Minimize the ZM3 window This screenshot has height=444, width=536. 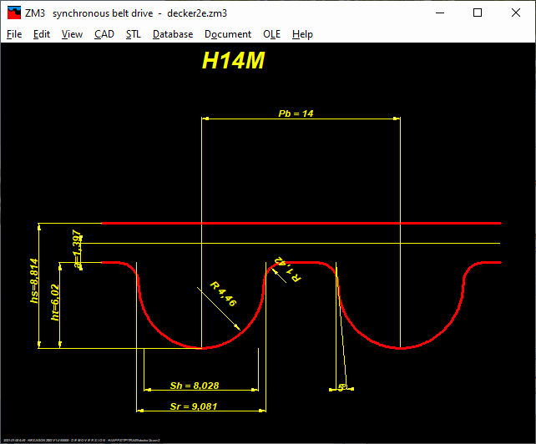coord(438,13)
